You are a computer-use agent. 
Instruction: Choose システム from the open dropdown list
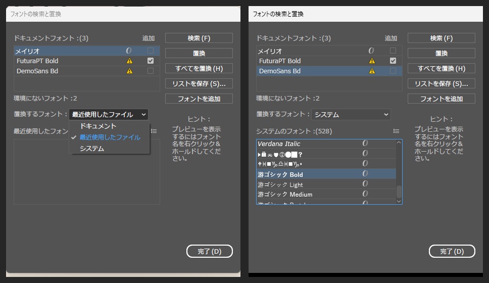pyautogui.click(x=110, y=149)
